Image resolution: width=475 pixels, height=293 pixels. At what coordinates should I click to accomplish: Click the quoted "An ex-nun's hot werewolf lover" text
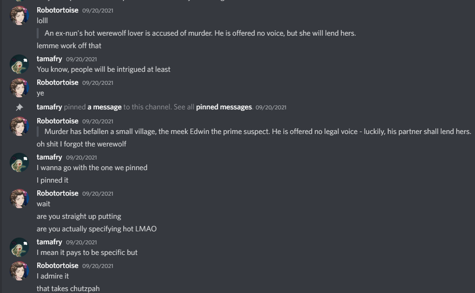(200, 33)
